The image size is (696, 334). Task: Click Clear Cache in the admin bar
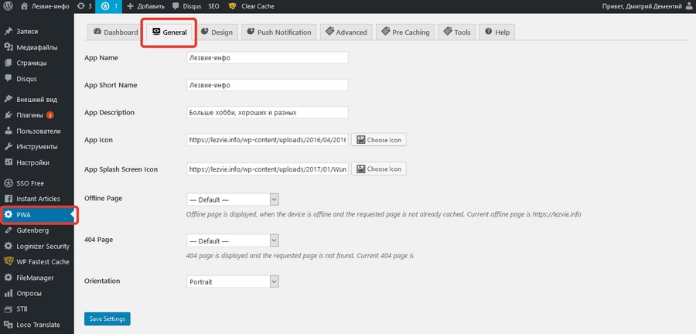pos(258,6)
